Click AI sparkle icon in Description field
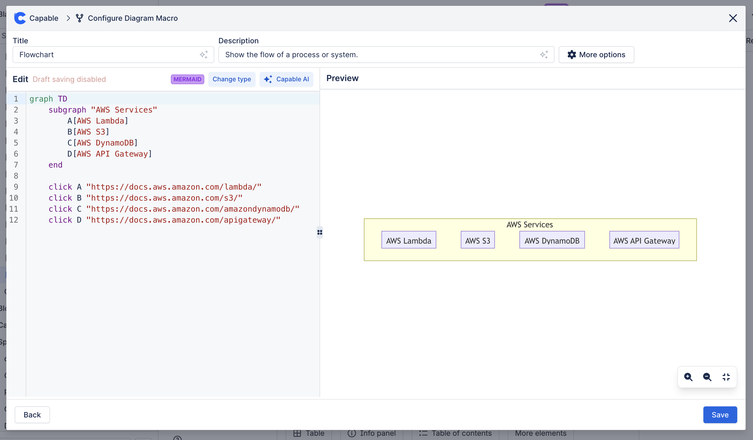This screenshot has height=440, width=753. click(544, 54)
